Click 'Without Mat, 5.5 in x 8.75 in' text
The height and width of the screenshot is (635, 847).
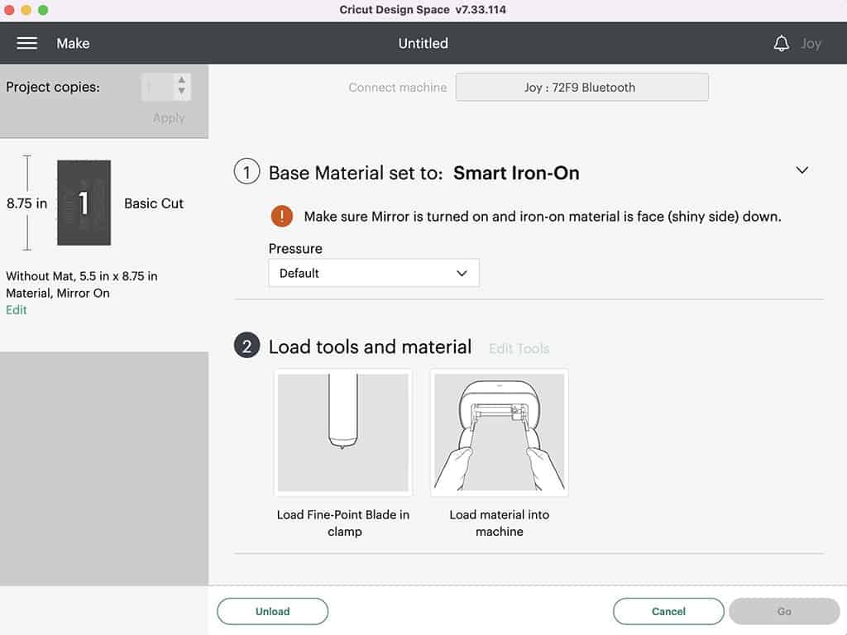[x=82, y=276]
